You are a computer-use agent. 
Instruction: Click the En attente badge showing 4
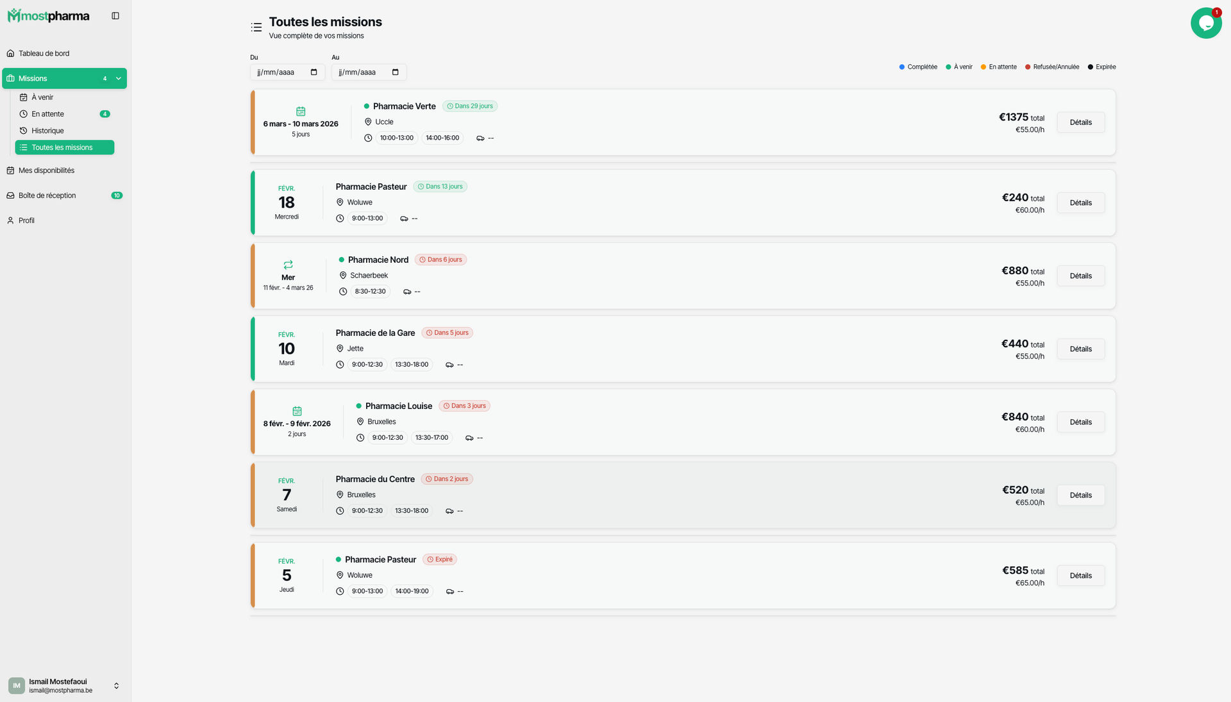[105, 113]
